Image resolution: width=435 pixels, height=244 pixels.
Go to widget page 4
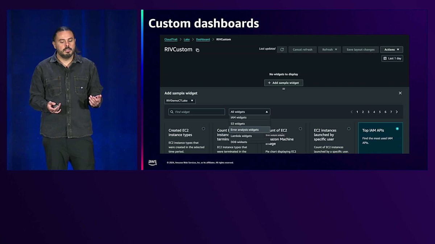tap(374, 112)
